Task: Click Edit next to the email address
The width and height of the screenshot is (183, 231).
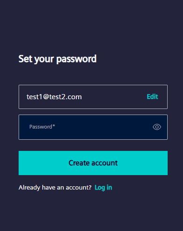Action: (x=152, y=97)
